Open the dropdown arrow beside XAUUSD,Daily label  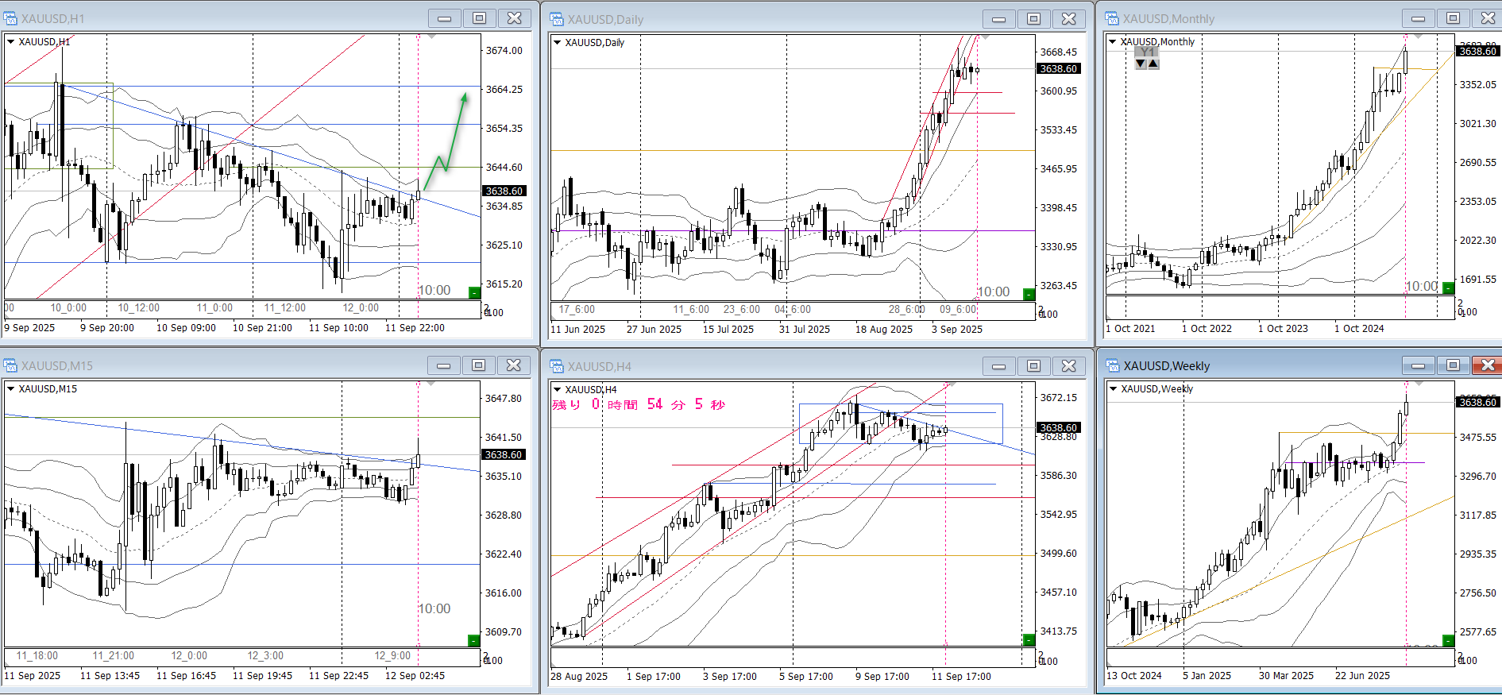click(558, 43)
